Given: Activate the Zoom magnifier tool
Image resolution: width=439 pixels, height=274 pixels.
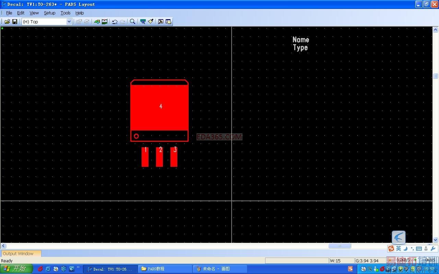Looking at the screenshot, I should click(x=133, y=22).
